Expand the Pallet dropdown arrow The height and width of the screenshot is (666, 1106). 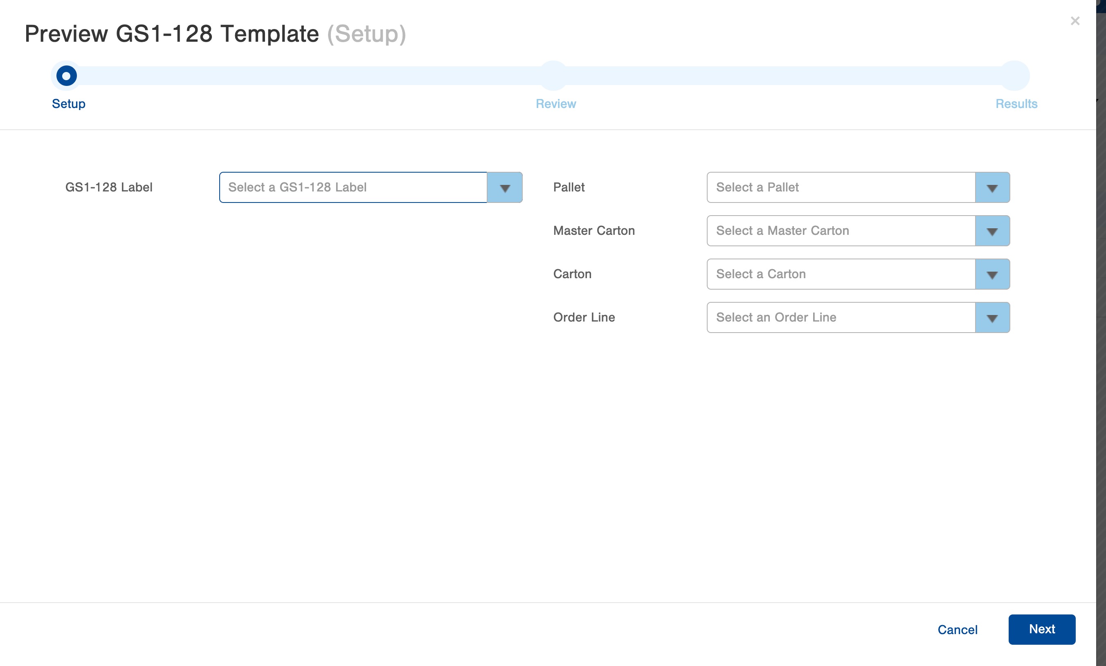(992, 188)
